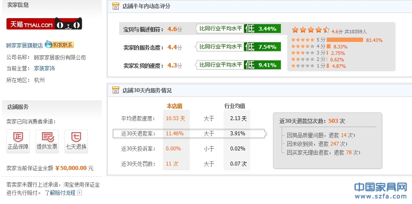412x204 pixels.
Task: Click the 正品保障 service icon
Action: (18, 141)
